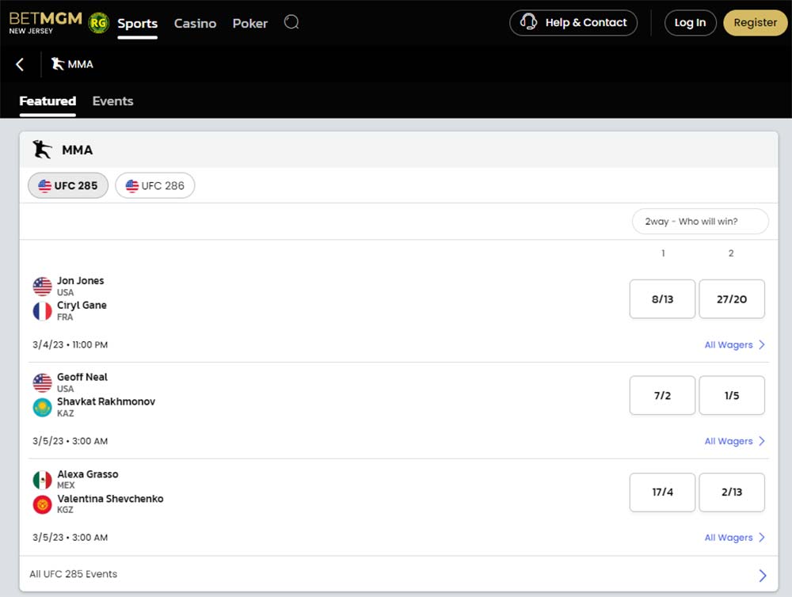Switch to the Featured tab
Image resolution: width=792 pixels, height=597 pixels.
pyautogui.click(x=48, y=101)
